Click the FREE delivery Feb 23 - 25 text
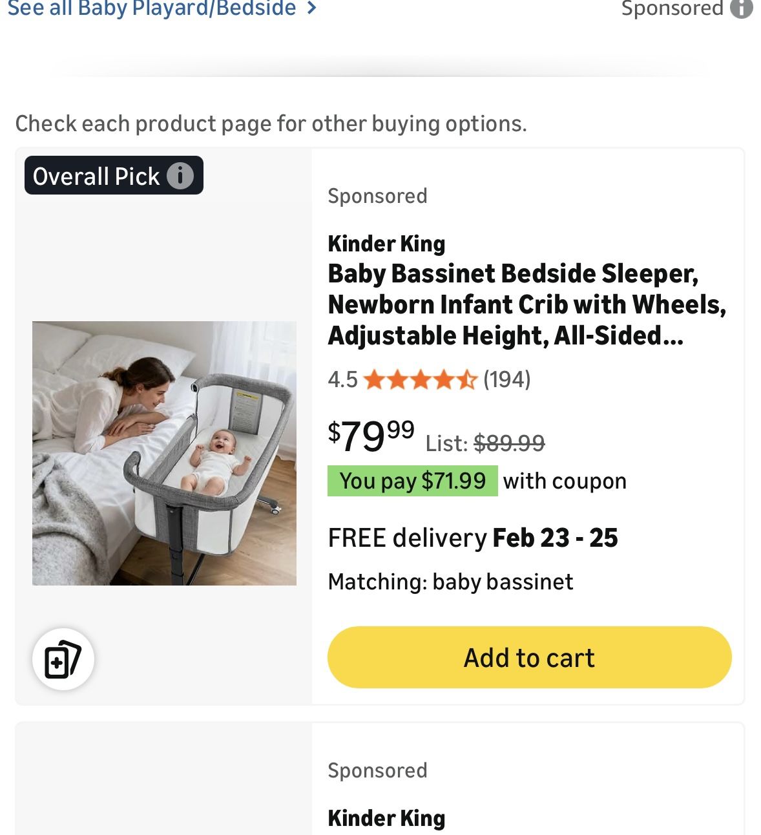 click(472, 538)
